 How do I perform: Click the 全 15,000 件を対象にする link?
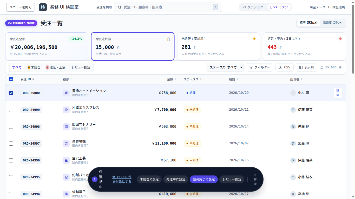122,179
